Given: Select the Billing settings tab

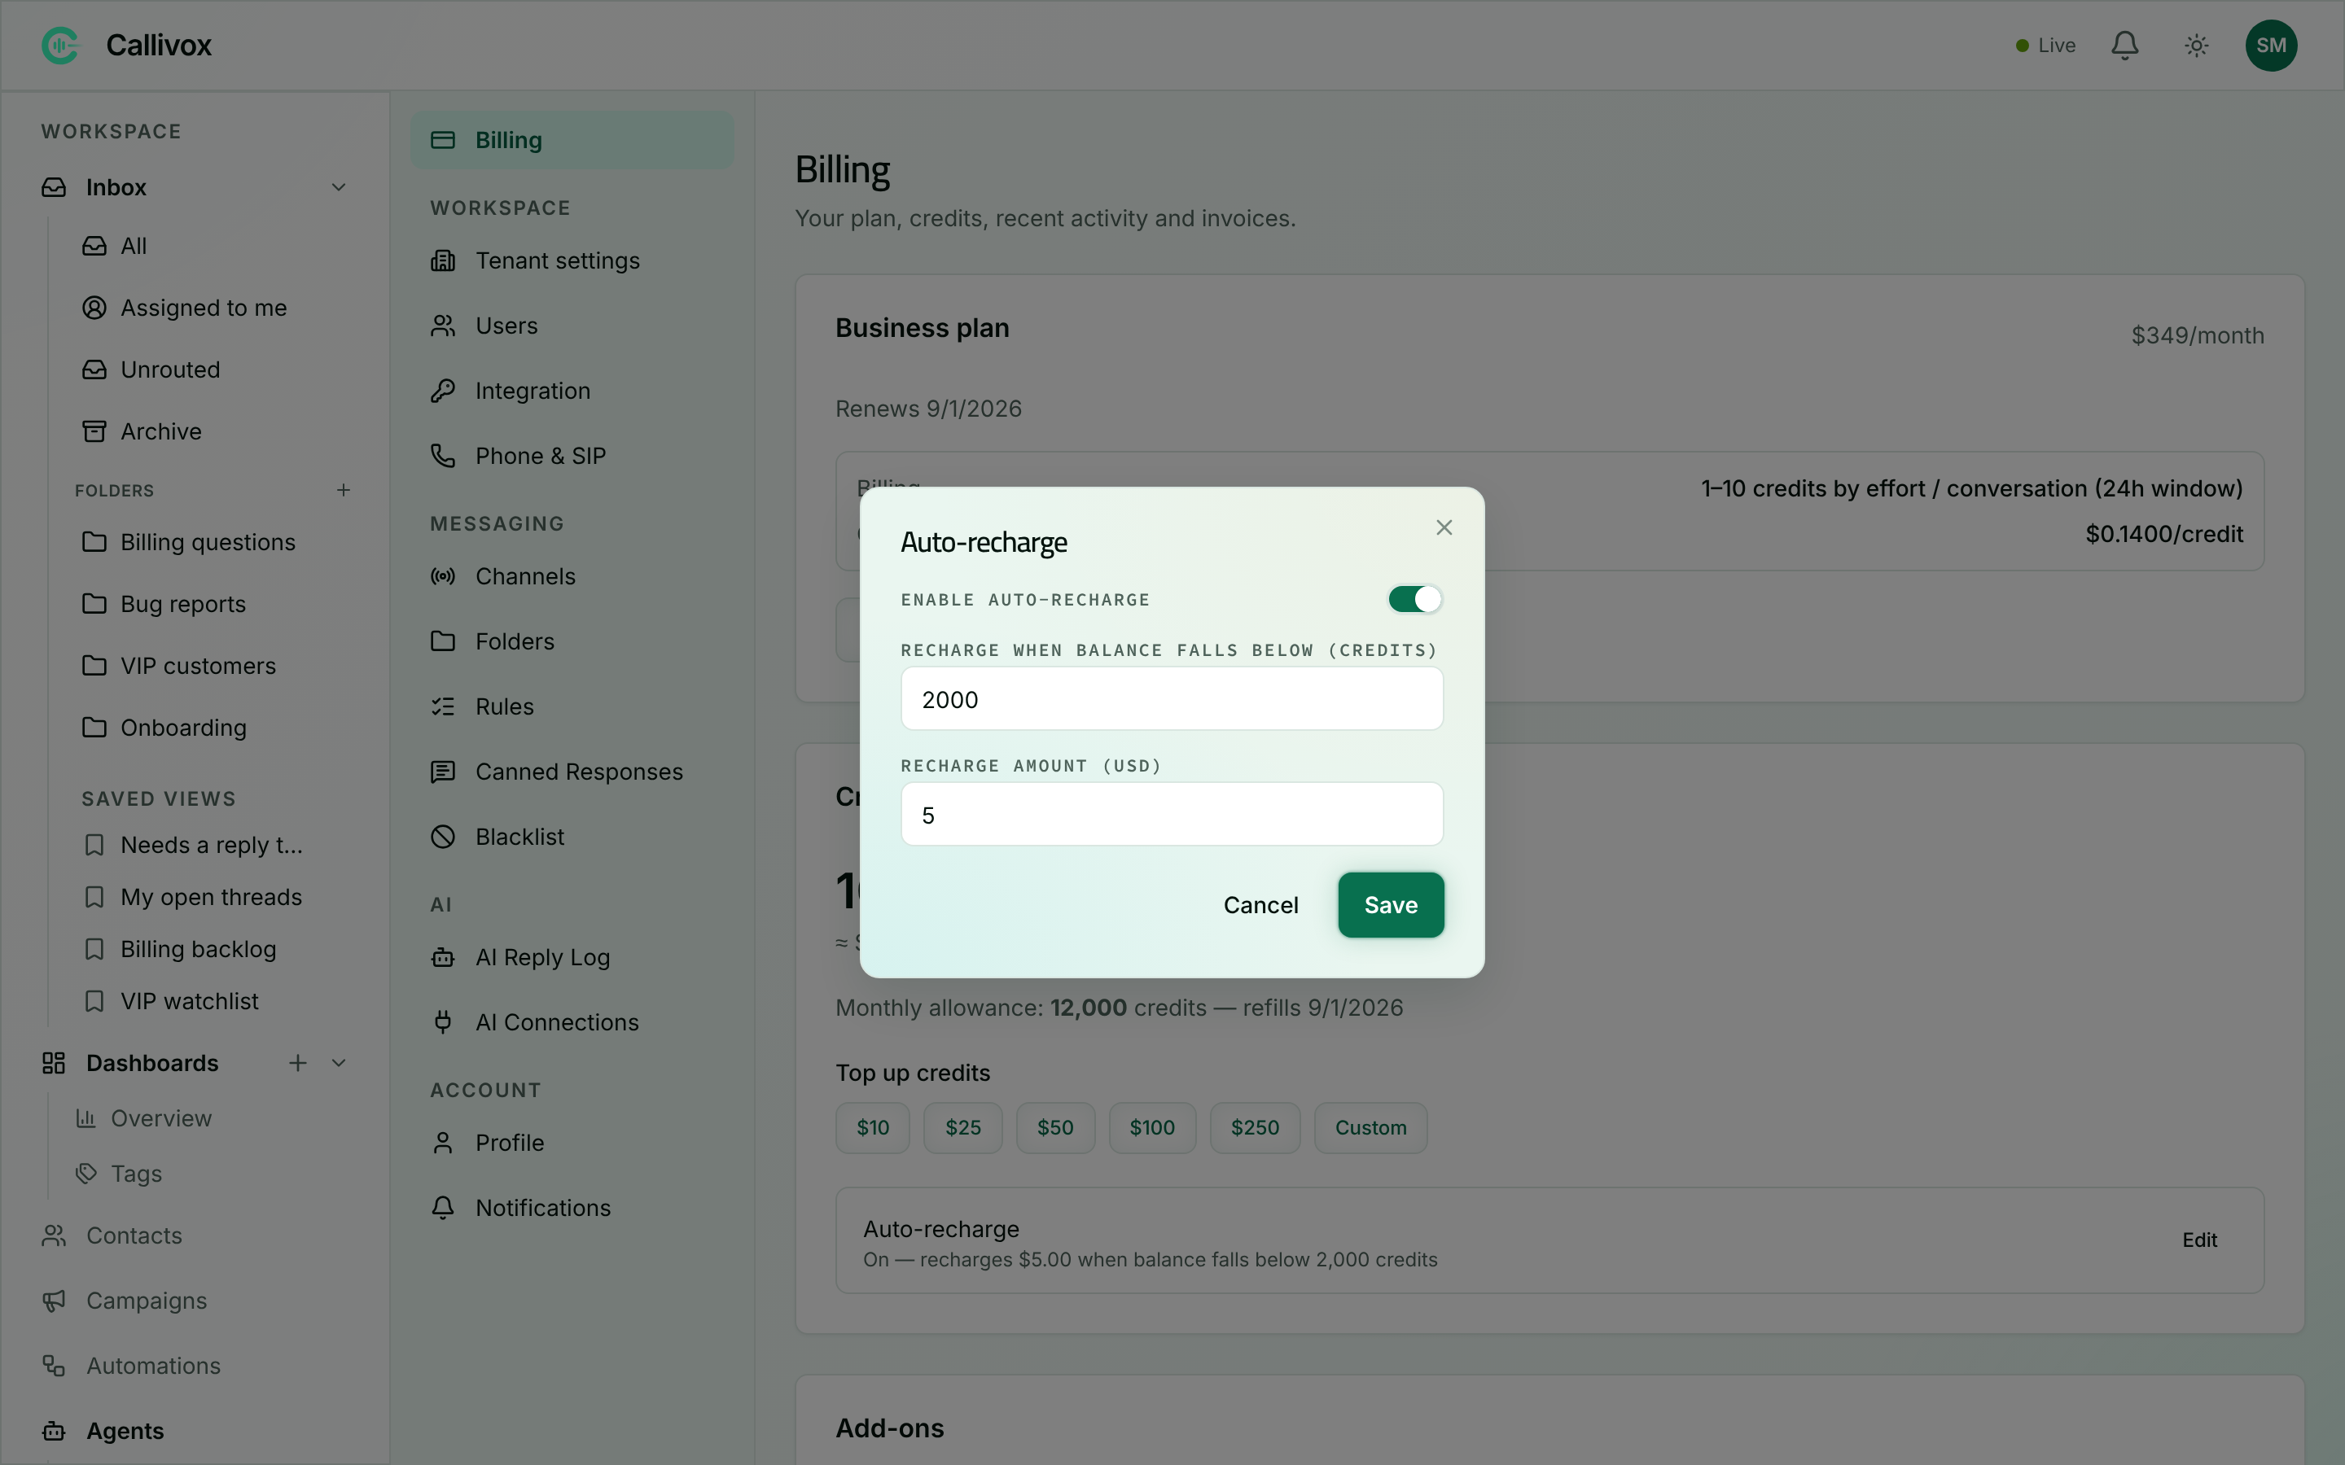Looking at the screenshot, I should [572, 141].
